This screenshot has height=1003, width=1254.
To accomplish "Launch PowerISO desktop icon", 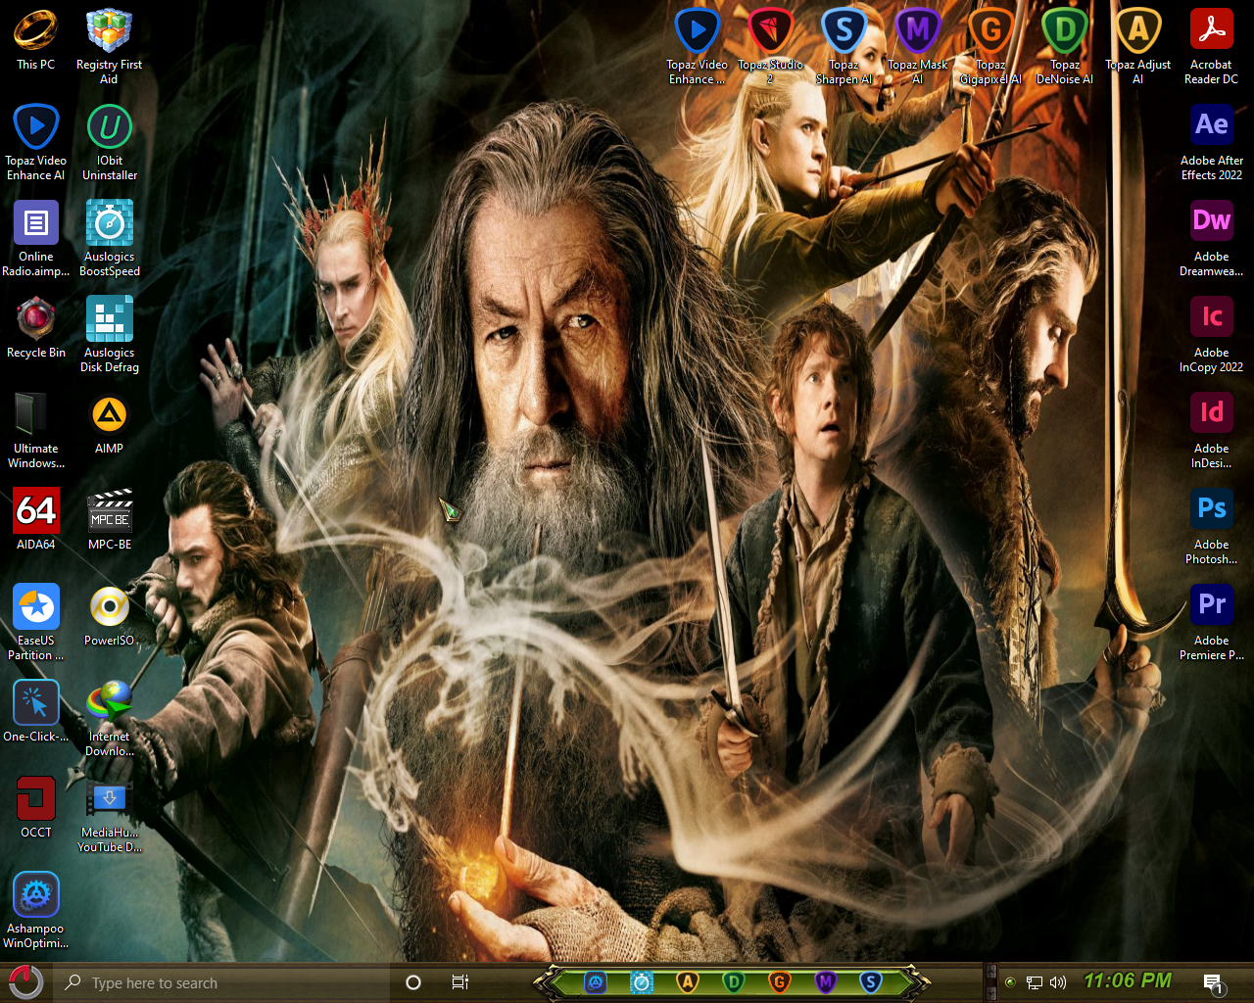I will 109,615.
